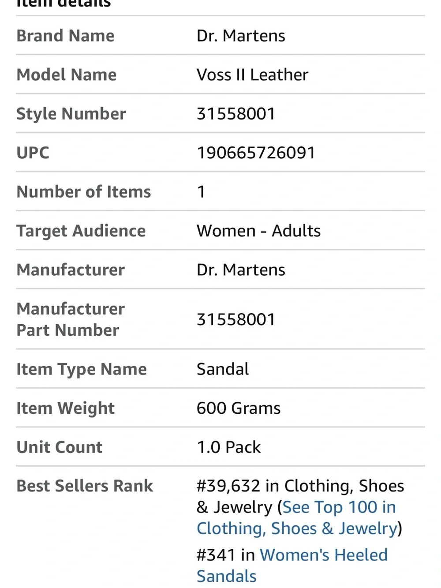This screenshot has height=588, width=441.
Task: Select the Sandal item type value
Action: pos(223,369)
